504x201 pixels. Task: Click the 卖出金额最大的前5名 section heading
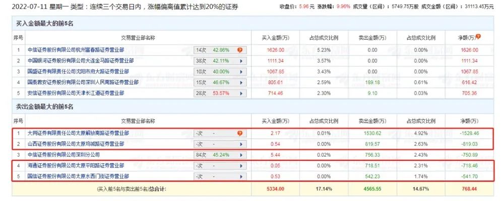click(45, 107)
